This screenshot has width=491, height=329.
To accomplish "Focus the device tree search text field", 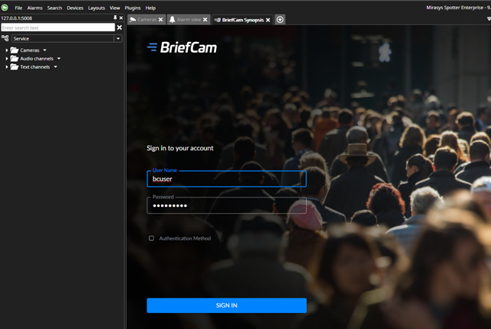I will click(x=58, y=27).
